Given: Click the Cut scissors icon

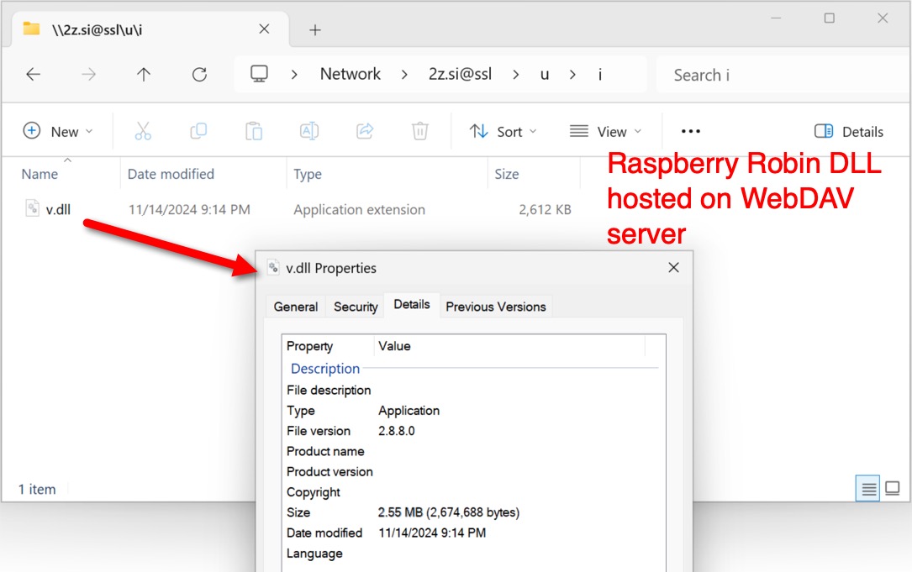Looking at the screenshot, I should click(143, 131).
